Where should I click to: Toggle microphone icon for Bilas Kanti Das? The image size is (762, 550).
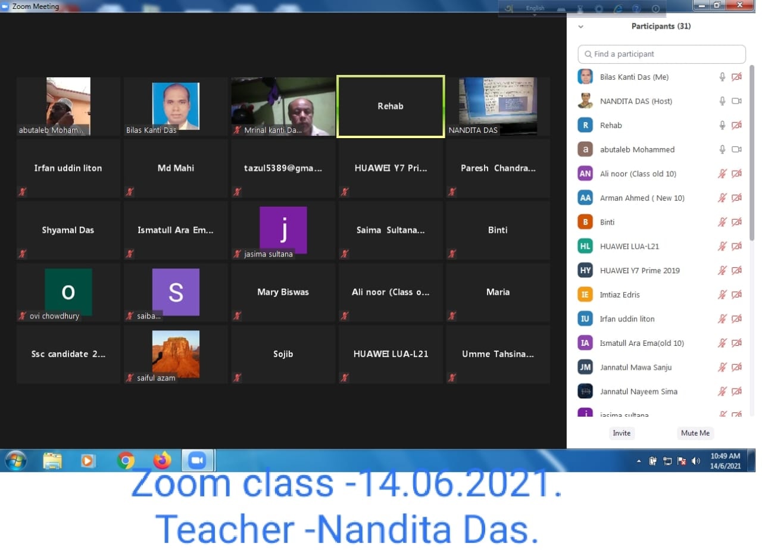click(722, 77)
